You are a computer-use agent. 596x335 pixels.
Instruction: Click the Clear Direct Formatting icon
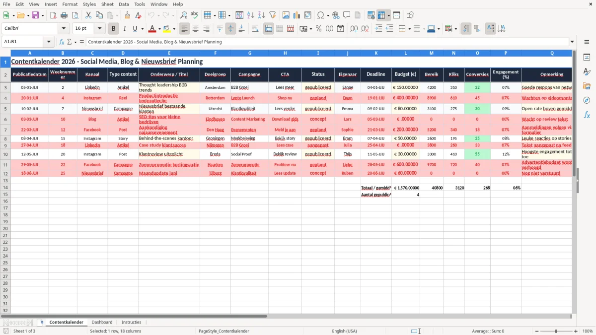pos(138,15)
